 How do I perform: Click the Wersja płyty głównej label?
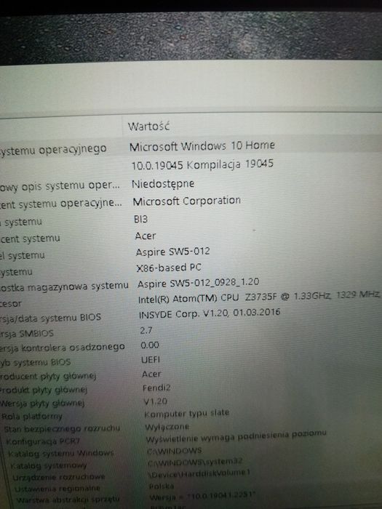pos(42,403)
